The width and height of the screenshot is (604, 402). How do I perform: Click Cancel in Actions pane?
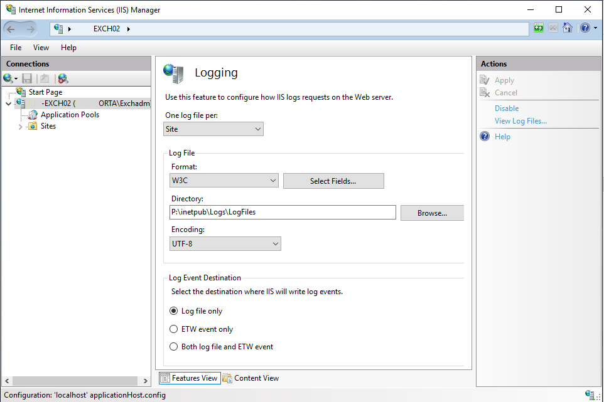point(506,92)
